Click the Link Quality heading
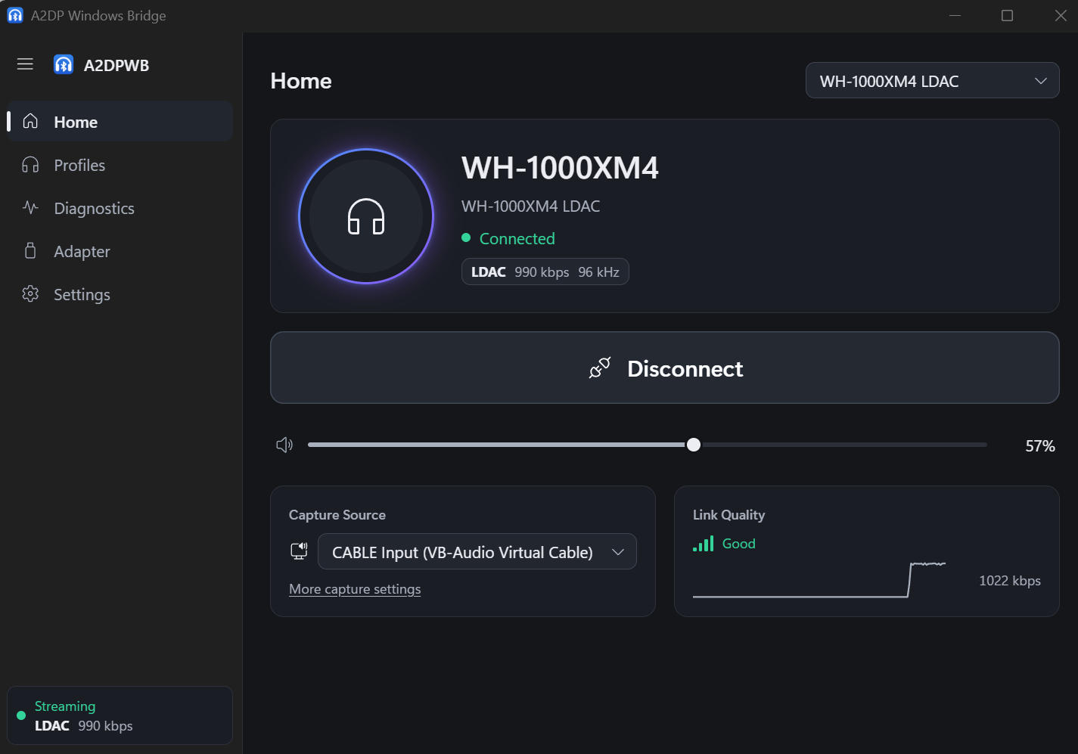 (729, 515)
